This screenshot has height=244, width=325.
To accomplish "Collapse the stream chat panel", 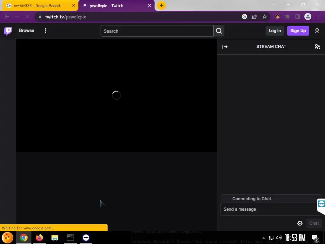I will click(x=225, y=47).
